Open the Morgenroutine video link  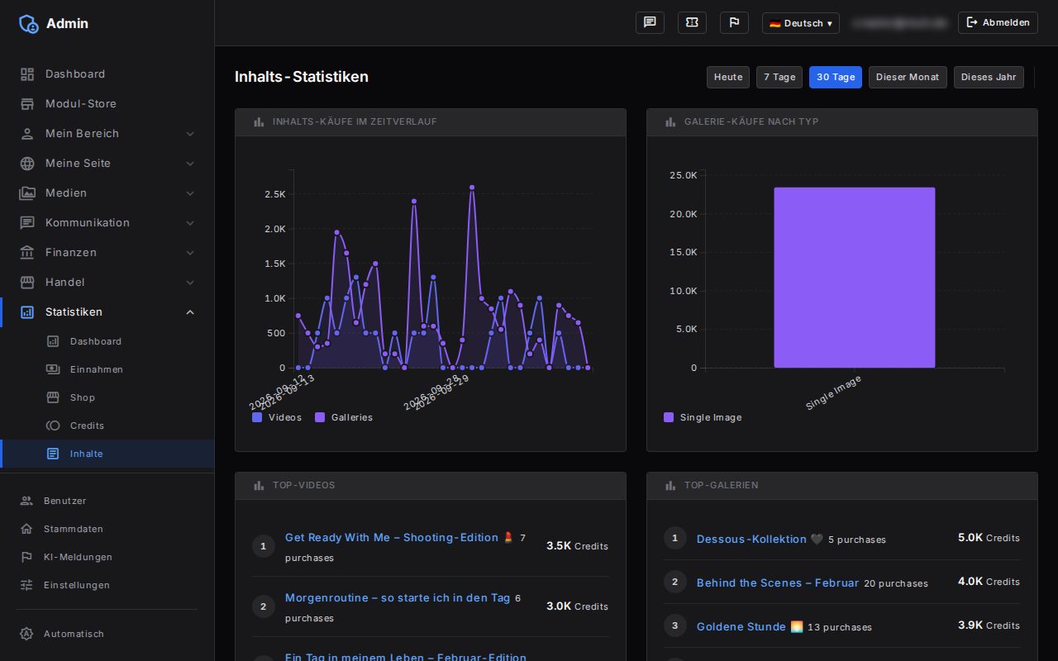click(398, 598)
